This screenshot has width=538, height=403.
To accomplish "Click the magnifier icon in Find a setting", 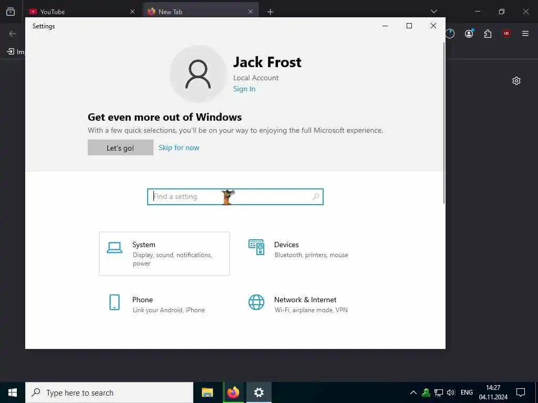I will (316, 197).
